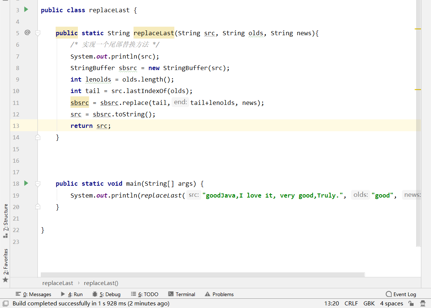Collapse replaceLast method fold marker on line 5
The height and width of the screenshot is (308, 431).
coord(38,33)
